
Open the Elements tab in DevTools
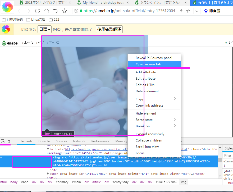point(26,141)
